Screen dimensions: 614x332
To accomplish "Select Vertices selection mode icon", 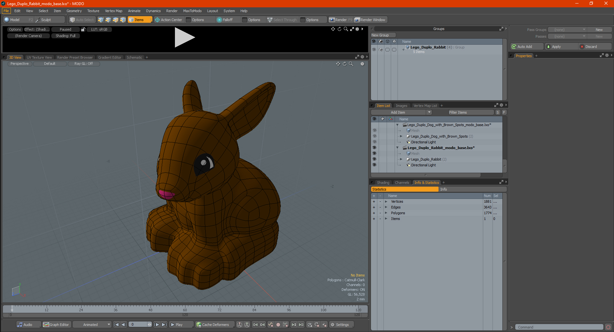I will pyautogui.click(x=101, y=20).
